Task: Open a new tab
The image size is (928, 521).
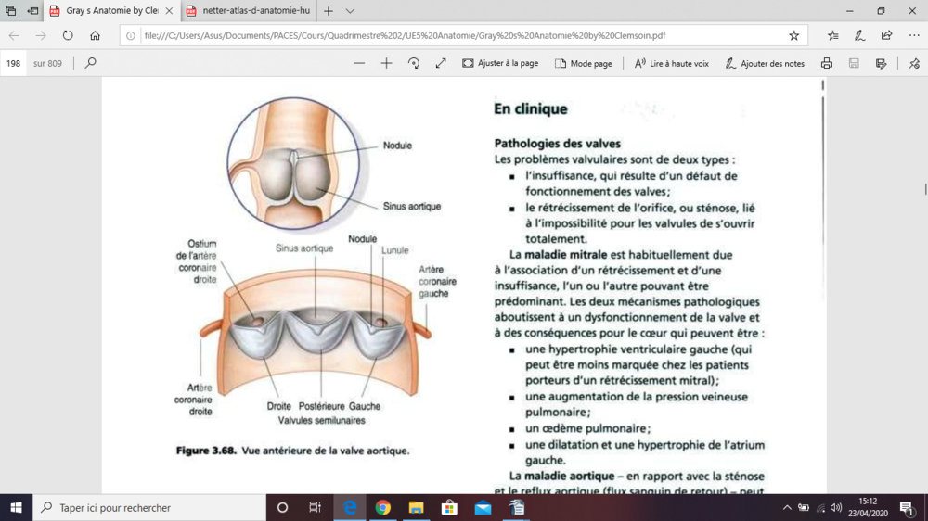Action: (329, 11)
